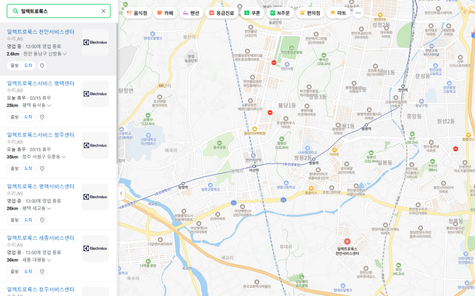Screen dimensions: 475x296
Task: Select the 마트 category filter
Action: [338, 13]
